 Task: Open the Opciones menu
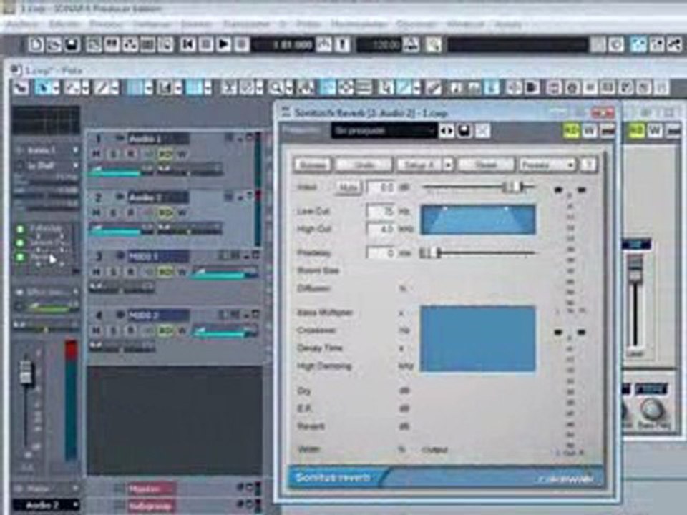[x=416, y=24]
